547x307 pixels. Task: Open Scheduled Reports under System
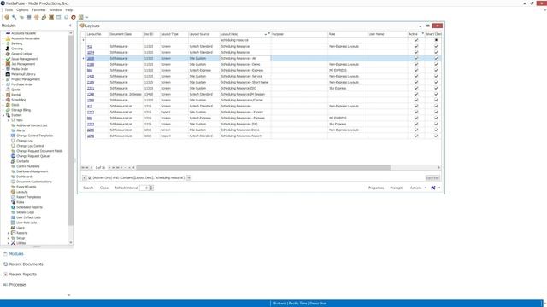point(29,207)
